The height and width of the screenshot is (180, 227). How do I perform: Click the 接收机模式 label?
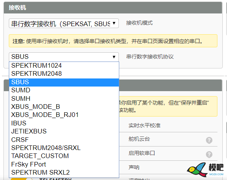point(139,23)
